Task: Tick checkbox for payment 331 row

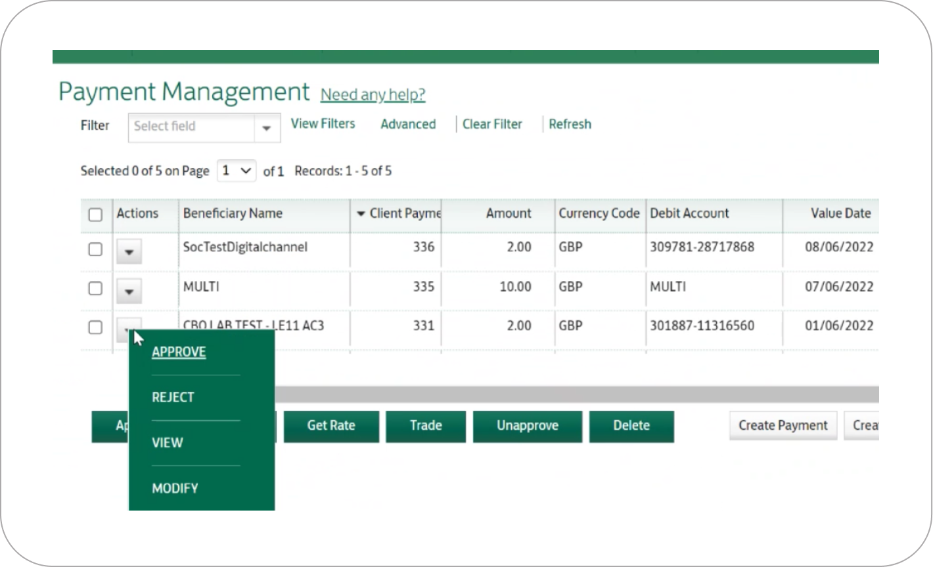Action: [95, 327]
